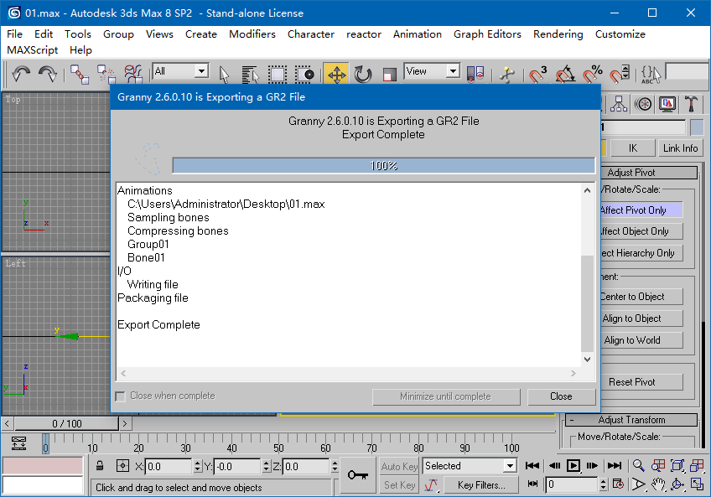This screenshot has width=711, height=497.
Task: Toggle the 3D Snaps magnet icon
Action: 538,74
